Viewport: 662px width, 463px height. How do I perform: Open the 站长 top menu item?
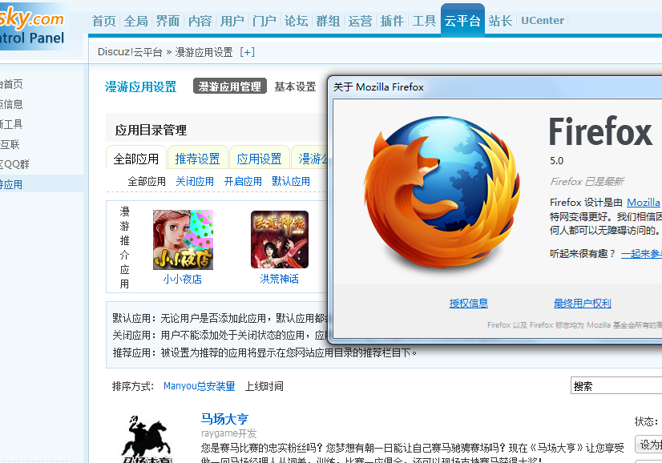(x=500, y=21)
